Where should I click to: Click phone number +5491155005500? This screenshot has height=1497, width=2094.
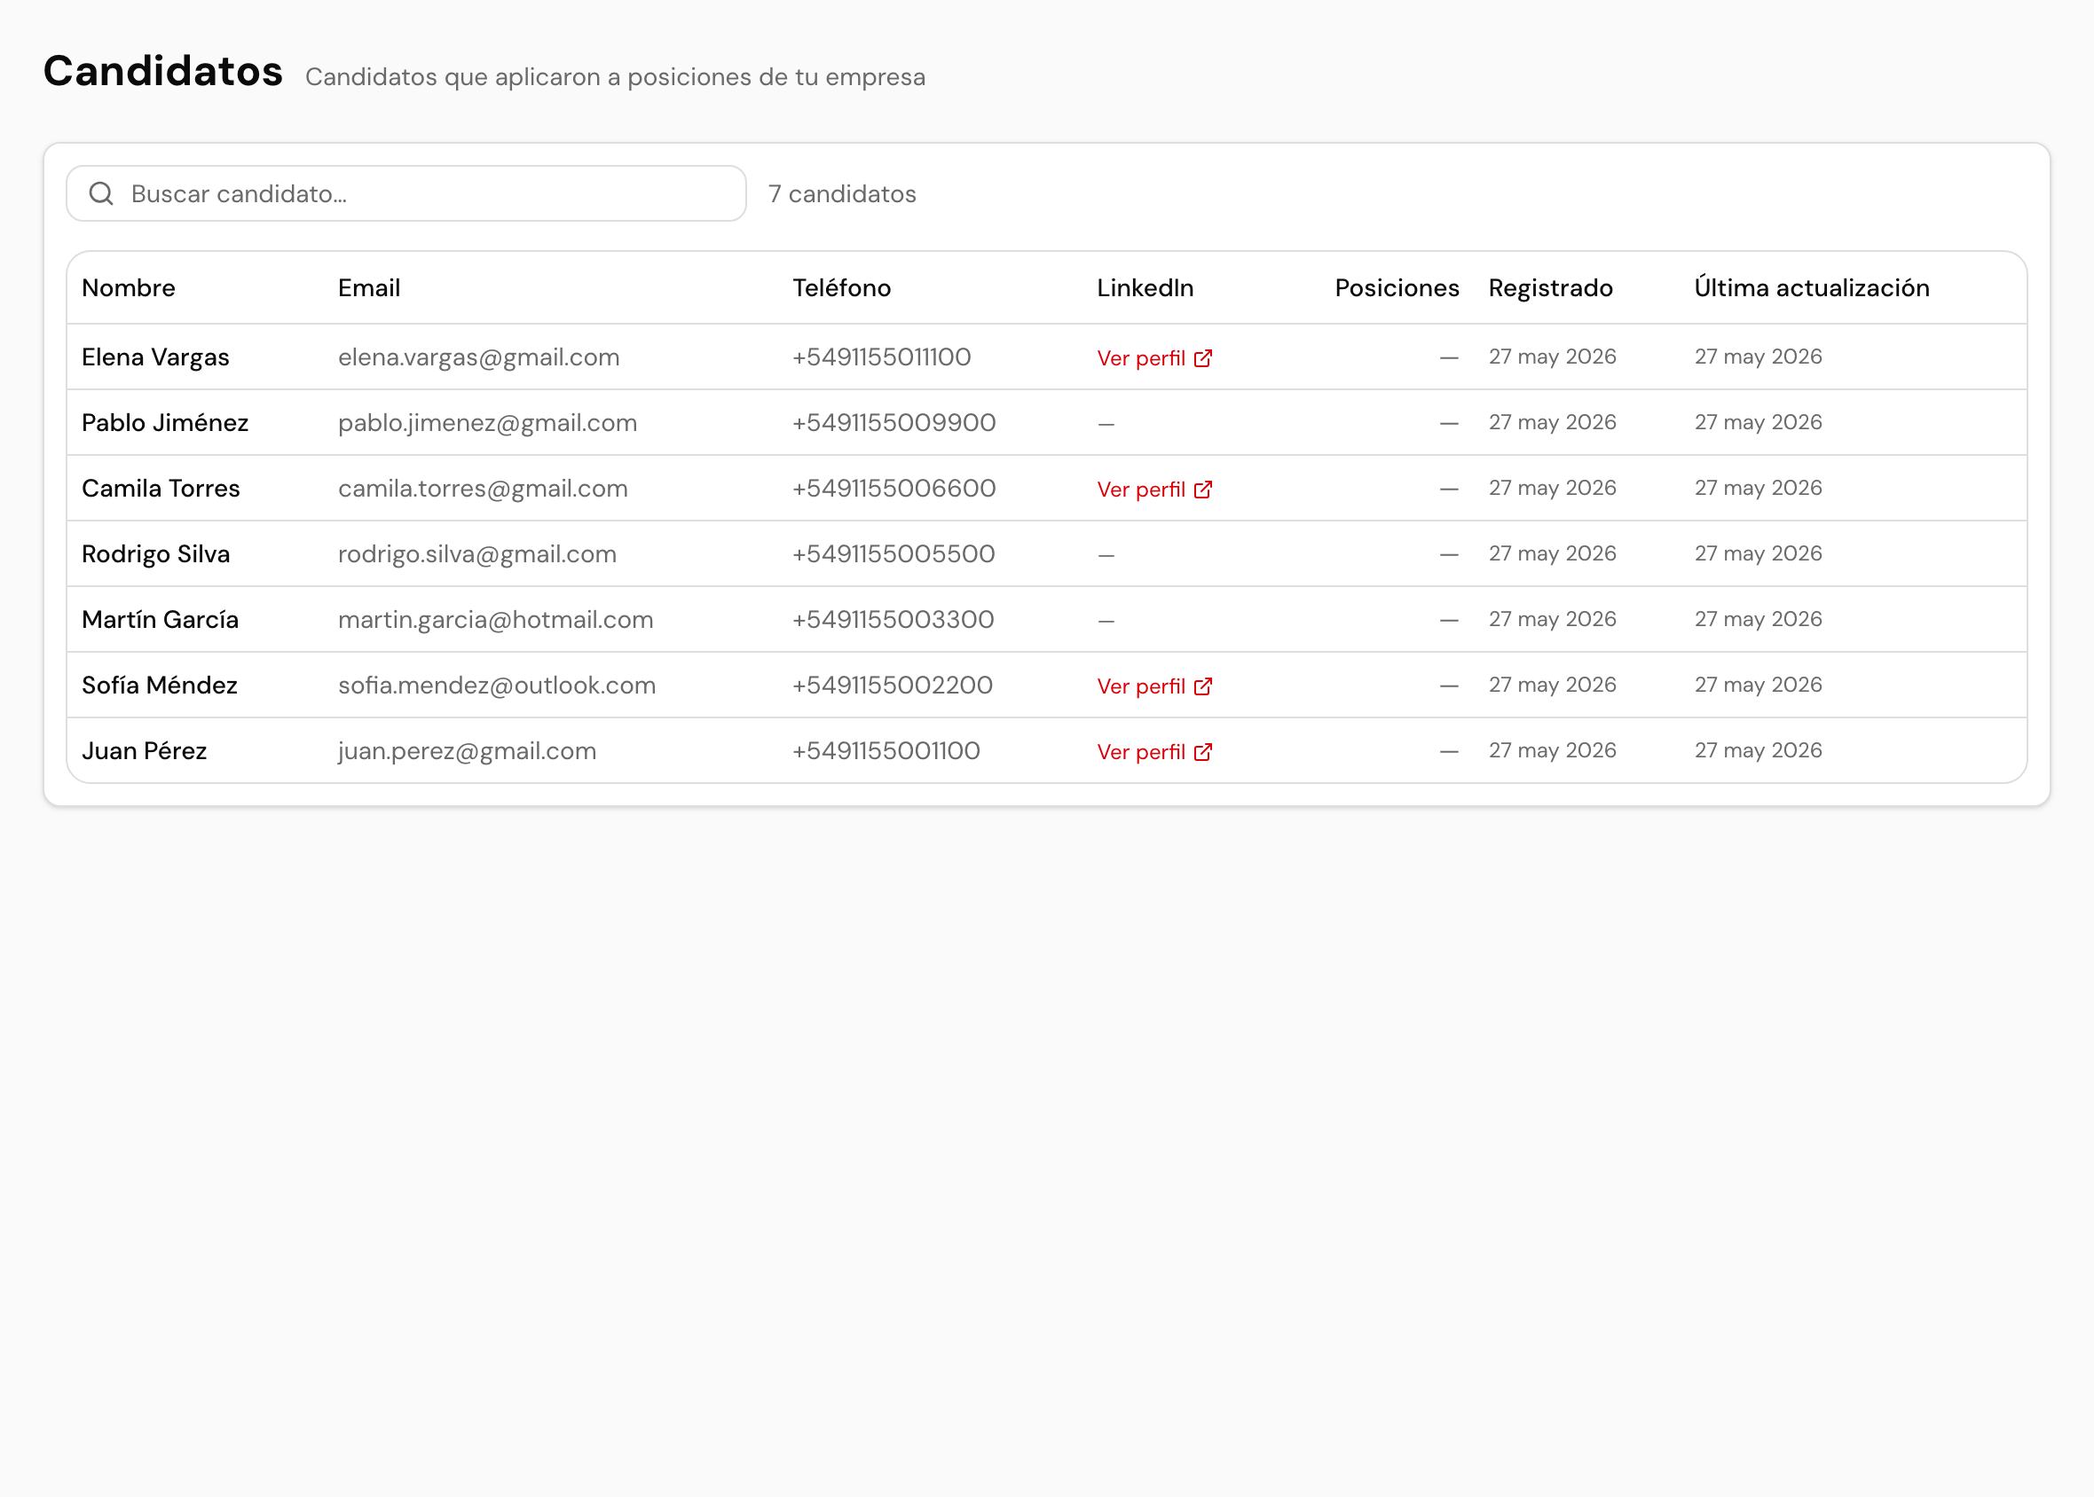tap(893, 553)
